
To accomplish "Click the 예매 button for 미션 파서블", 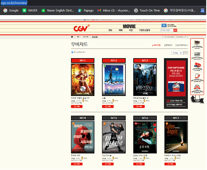I will point(108,164).
